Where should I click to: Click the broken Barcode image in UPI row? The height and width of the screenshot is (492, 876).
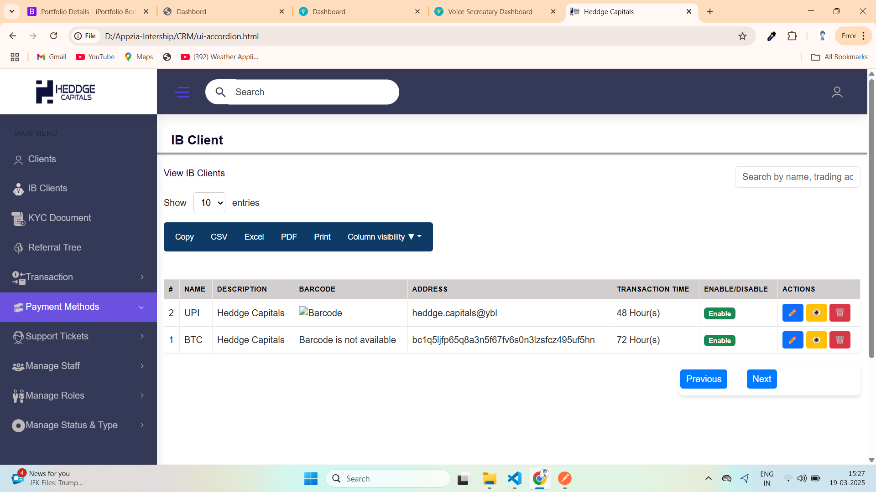(x=320, y=313)
